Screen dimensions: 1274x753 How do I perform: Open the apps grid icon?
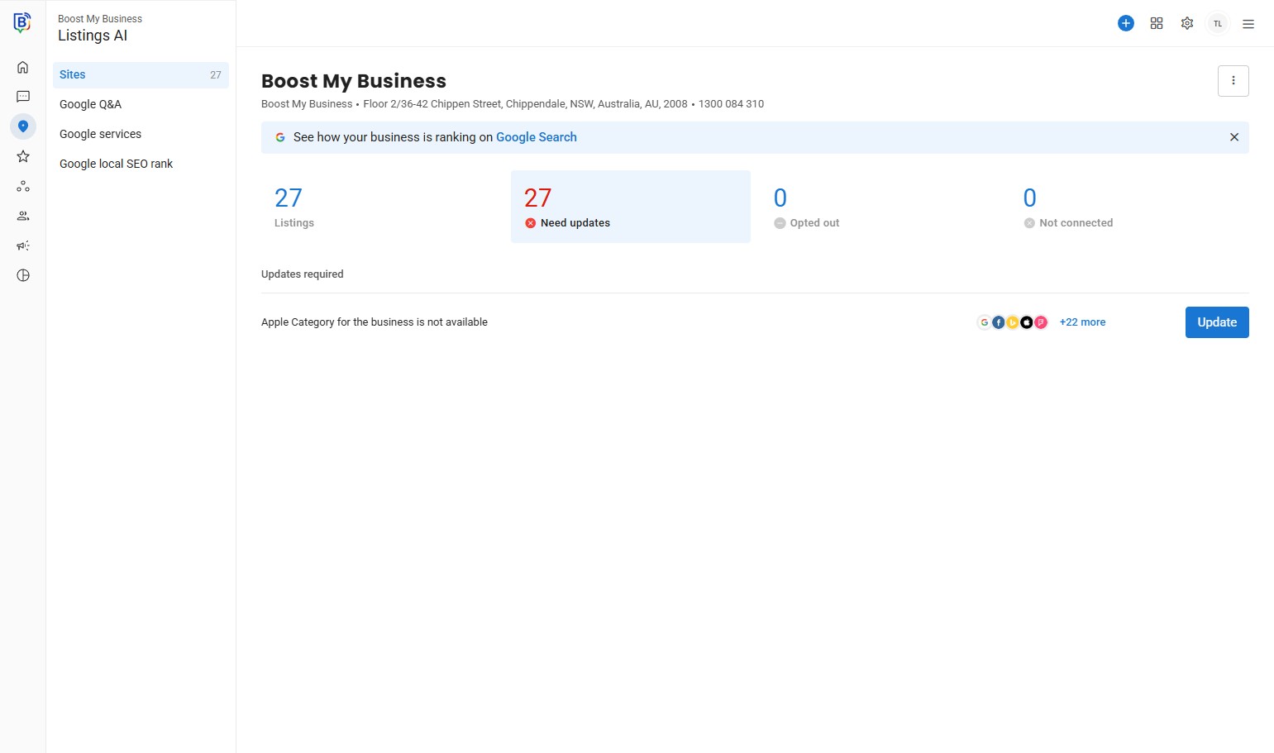pyautogui.click(x=1157, y=23)
